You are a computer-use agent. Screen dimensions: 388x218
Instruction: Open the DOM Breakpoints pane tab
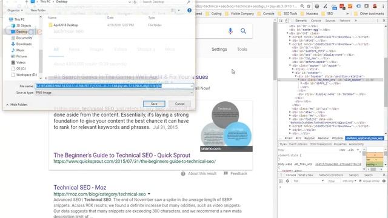tap(321, 144)
